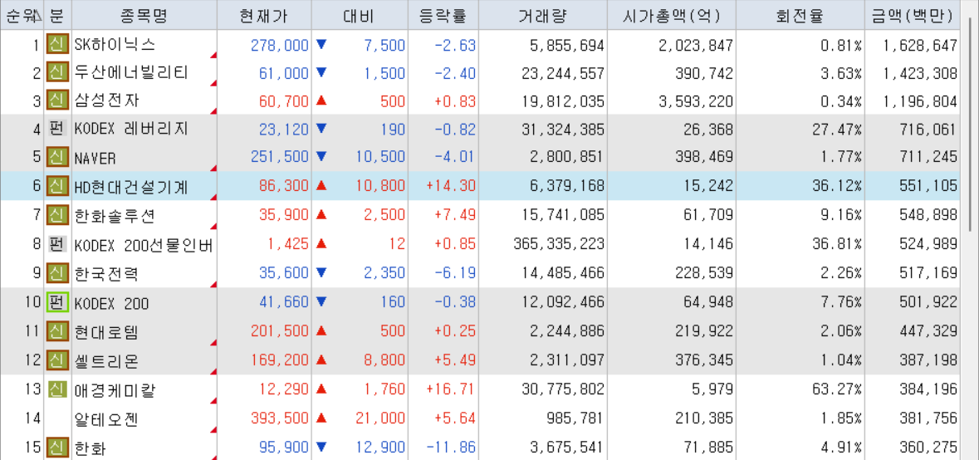Image resolution: width=979 pixels, height=460 pixels.
Task: Click the 신 badge beside 현대로템
Action: (56, 331)
